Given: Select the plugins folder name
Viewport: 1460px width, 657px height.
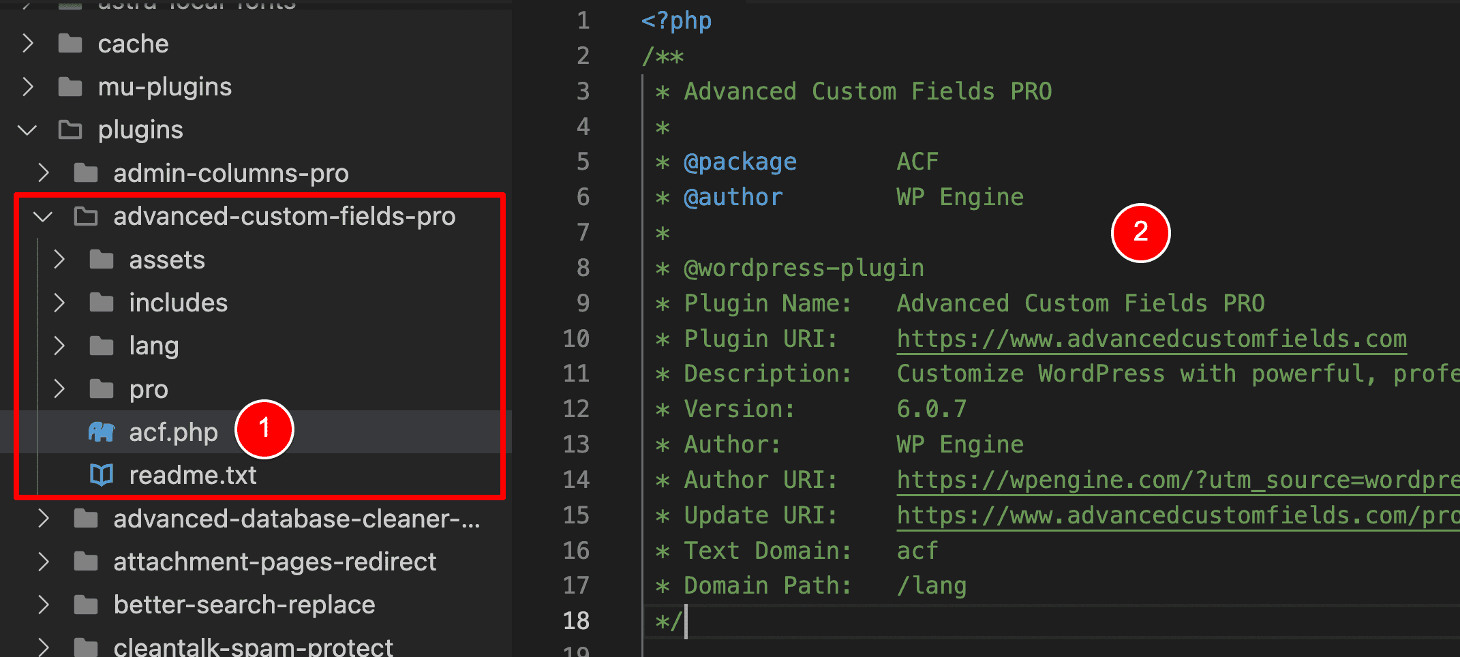Looking at the screenshot, I should [x=140, y=130].
